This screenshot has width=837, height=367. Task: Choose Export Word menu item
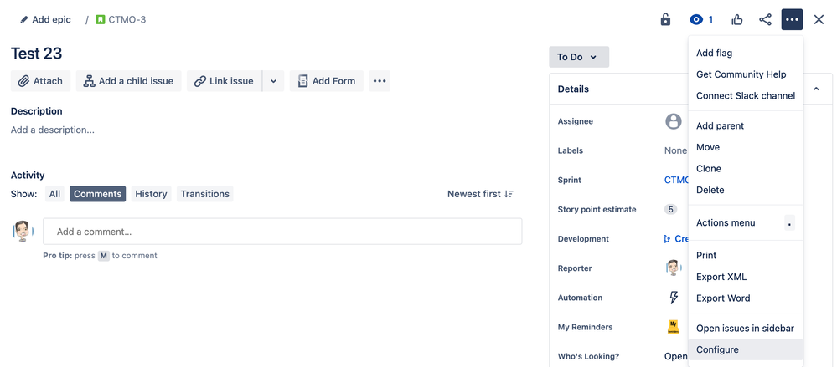coord(746,298)
